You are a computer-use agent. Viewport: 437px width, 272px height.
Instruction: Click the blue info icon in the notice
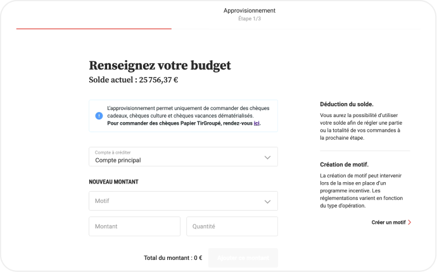[99, 116]
